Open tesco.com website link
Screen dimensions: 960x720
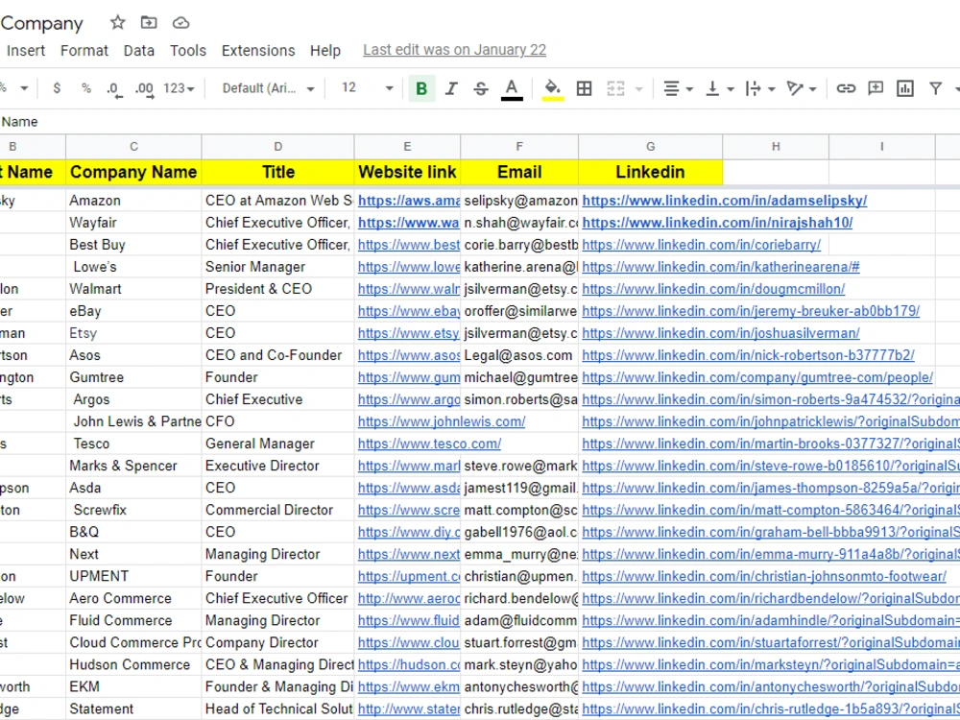click(x=429, y=444)
